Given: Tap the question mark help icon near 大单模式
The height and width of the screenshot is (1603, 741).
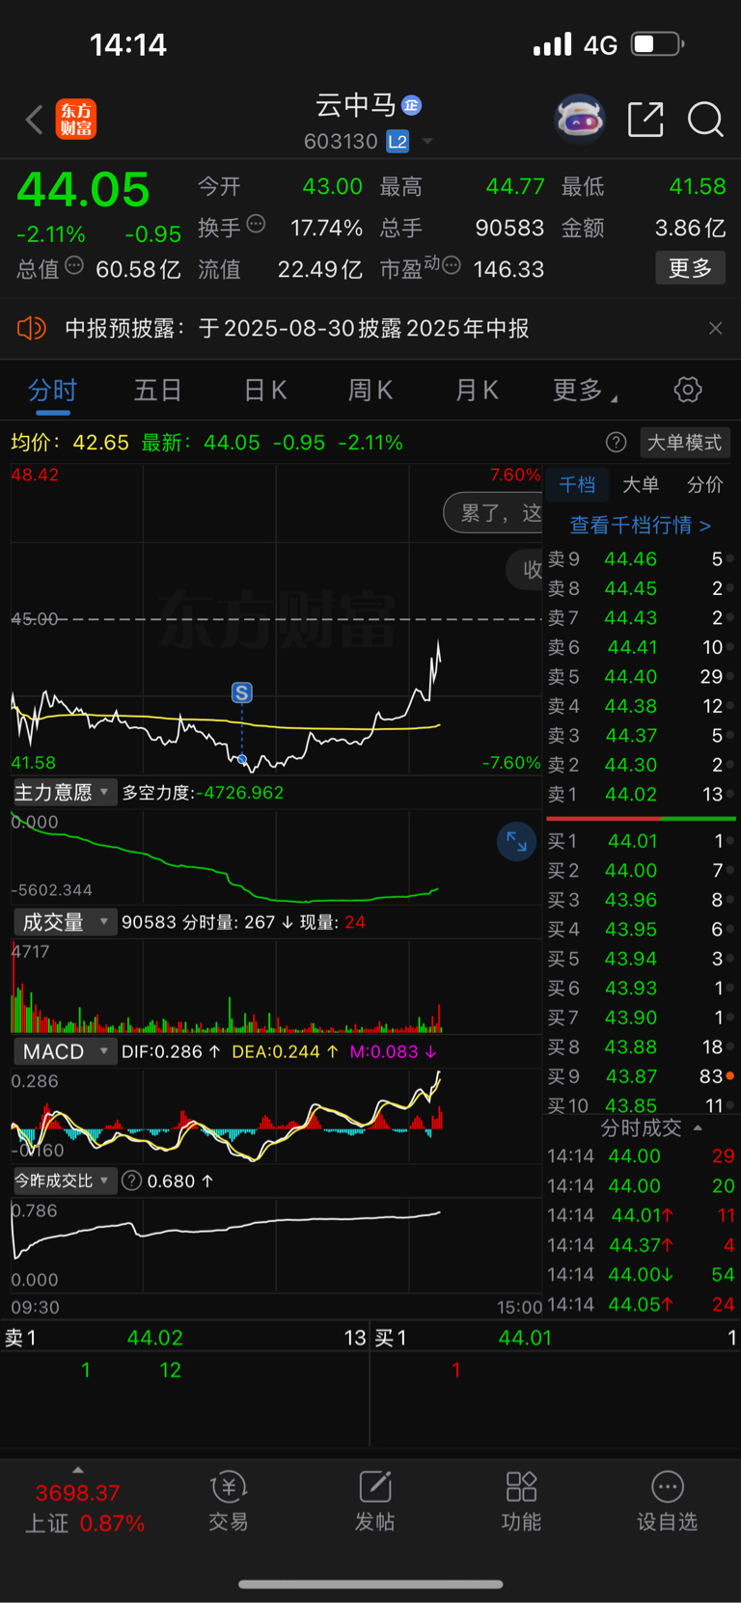Looking at the screenshot, I should [616, 442].
